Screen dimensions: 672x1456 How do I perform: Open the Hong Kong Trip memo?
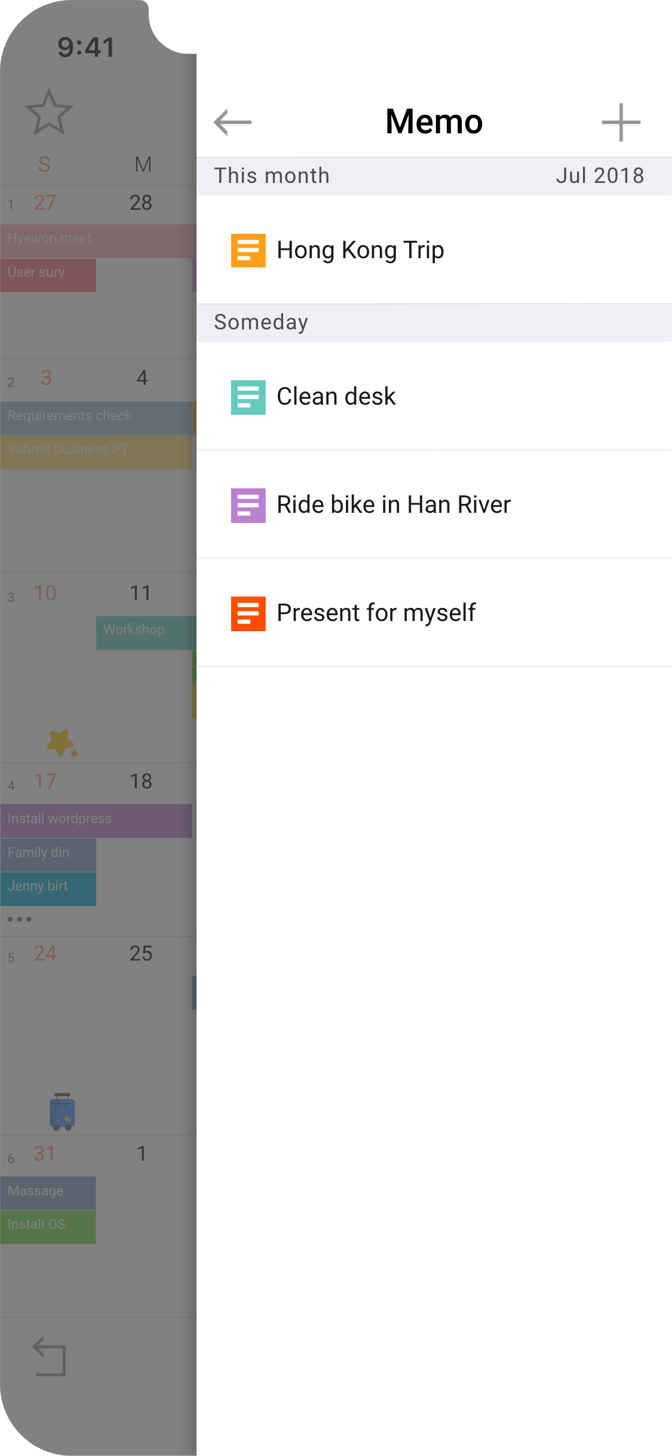[360, 250]
